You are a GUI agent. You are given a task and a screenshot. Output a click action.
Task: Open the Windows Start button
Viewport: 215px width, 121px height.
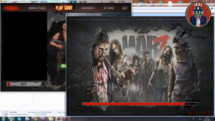[3, 119]
